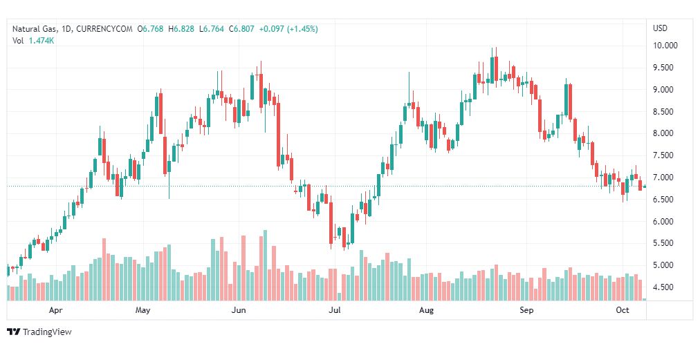Open the TradingView text link
This screenshot has height=344, width=700.
(47, 332)
